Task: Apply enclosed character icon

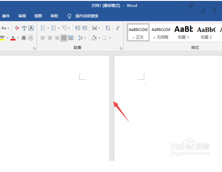Action: (31, 38)
